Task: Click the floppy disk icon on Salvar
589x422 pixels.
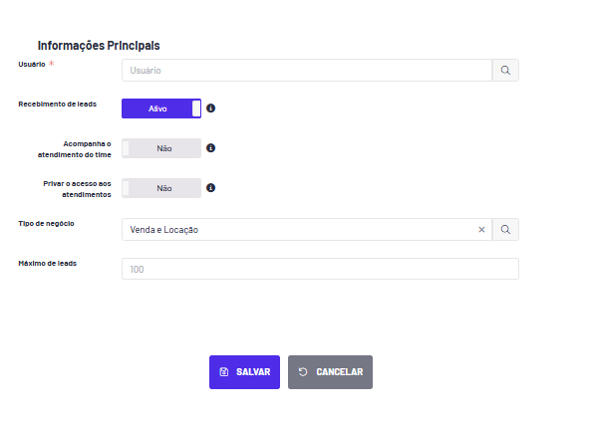Action: pos(224,372)
